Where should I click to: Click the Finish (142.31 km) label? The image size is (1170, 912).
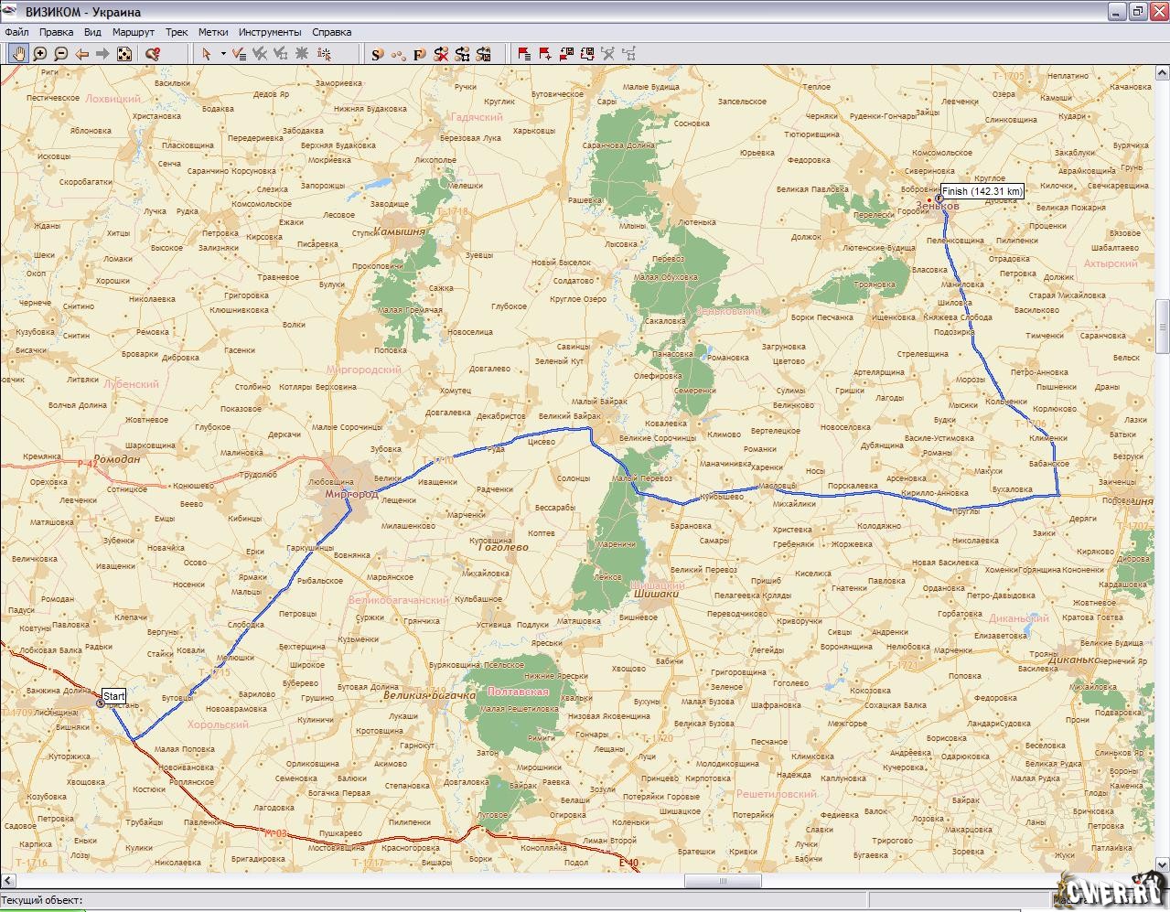tap(982, 191)
